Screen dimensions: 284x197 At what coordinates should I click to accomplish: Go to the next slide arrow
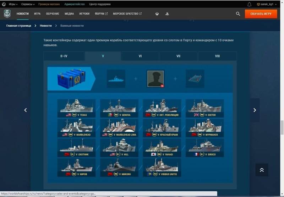[255, 110]
